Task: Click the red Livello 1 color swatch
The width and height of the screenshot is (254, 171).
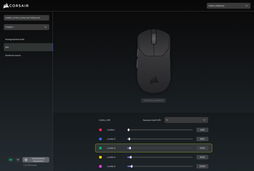Action: tap(100, 130)
